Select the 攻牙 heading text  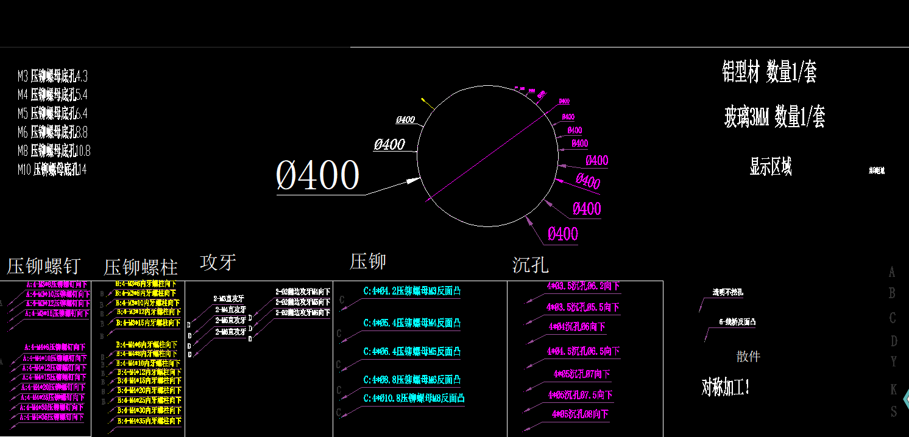tap(218, 262)
